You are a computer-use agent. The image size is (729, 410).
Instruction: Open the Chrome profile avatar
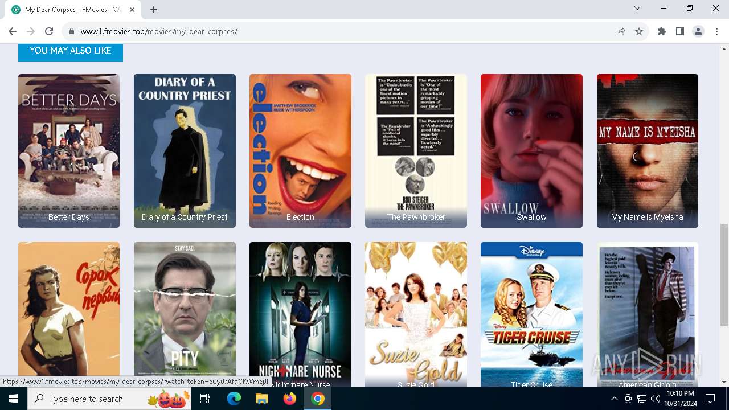pos(698,31)
